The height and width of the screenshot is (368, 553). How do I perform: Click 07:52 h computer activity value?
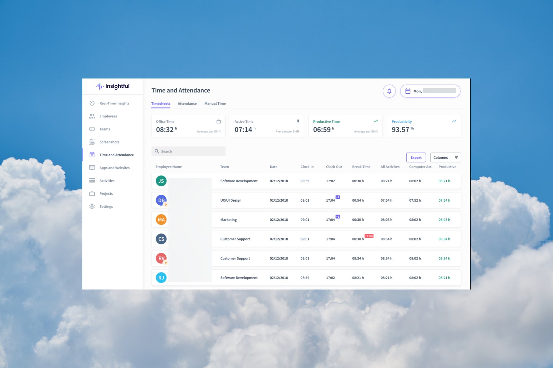pyautogui.click(x=415, y=200)
